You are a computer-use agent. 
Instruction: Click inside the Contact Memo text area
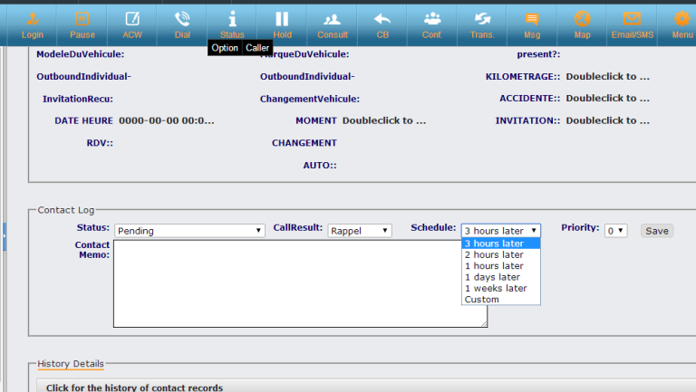click(300, 282)
